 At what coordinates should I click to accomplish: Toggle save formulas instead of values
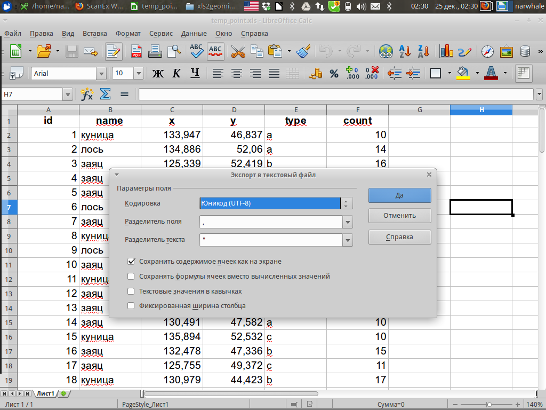(131, 277)
